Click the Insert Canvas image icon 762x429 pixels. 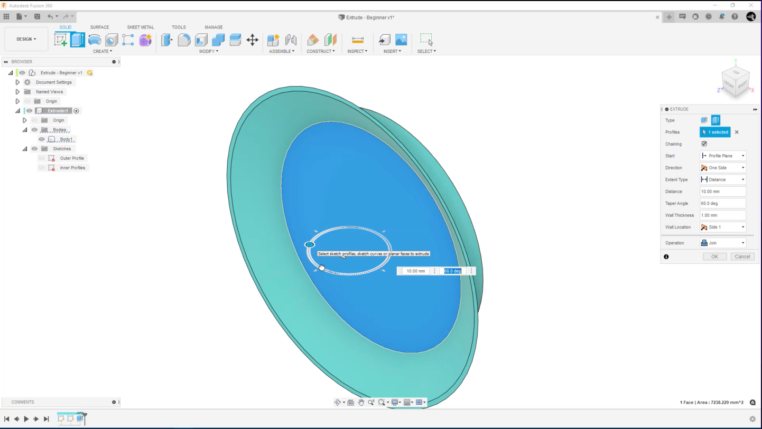[x=401, y=40]
